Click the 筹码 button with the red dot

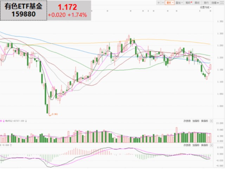click(x=188, y=3)
